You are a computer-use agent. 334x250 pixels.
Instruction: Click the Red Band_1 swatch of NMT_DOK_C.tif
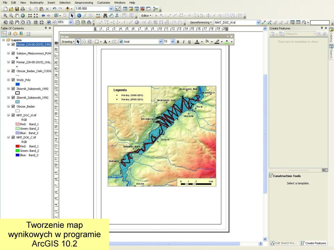point(18,146)
